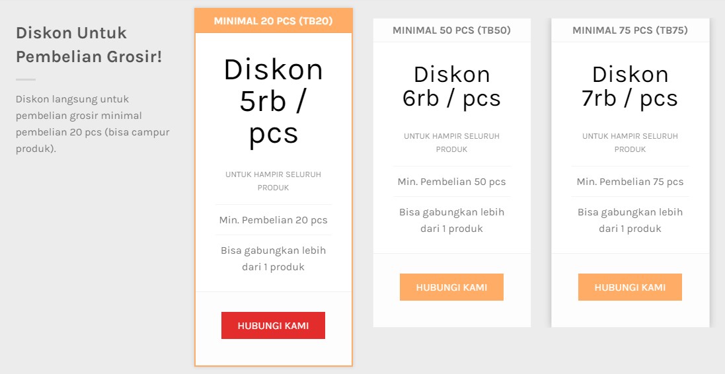Click the Diskon 7rb / pcs price
Viewport: 725px width, 374px height.
coord(630,86)
